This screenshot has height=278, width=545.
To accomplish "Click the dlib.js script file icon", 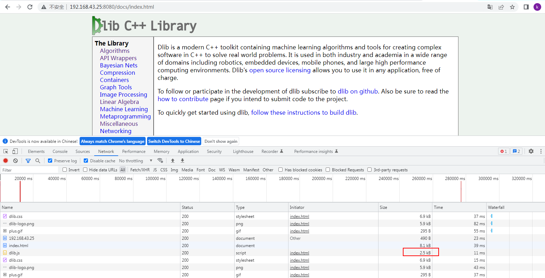I will [x=5, y=253].
